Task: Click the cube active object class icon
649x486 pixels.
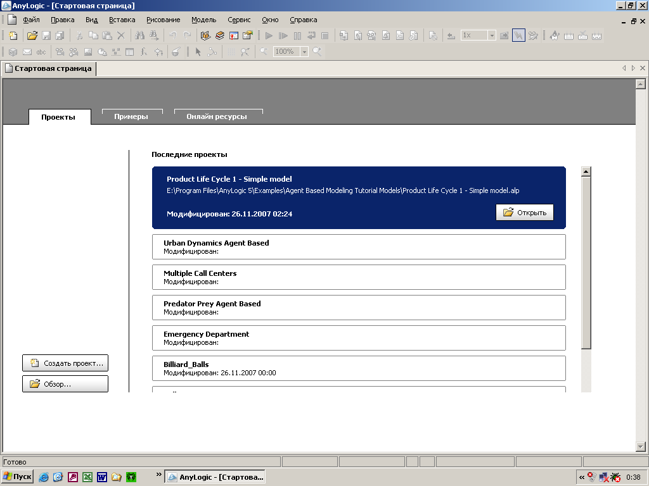Action: pyautogui.click(x=13, y=52)
